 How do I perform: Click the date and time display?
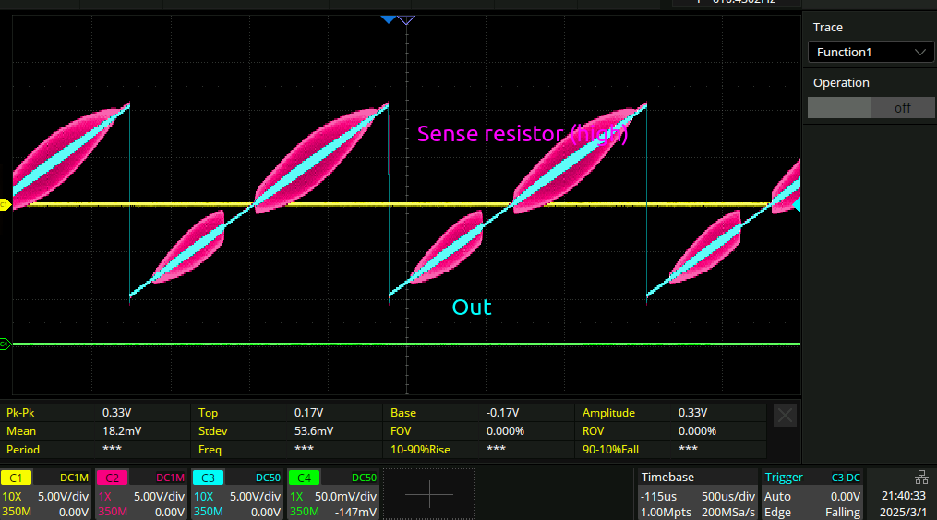(903, 503)
